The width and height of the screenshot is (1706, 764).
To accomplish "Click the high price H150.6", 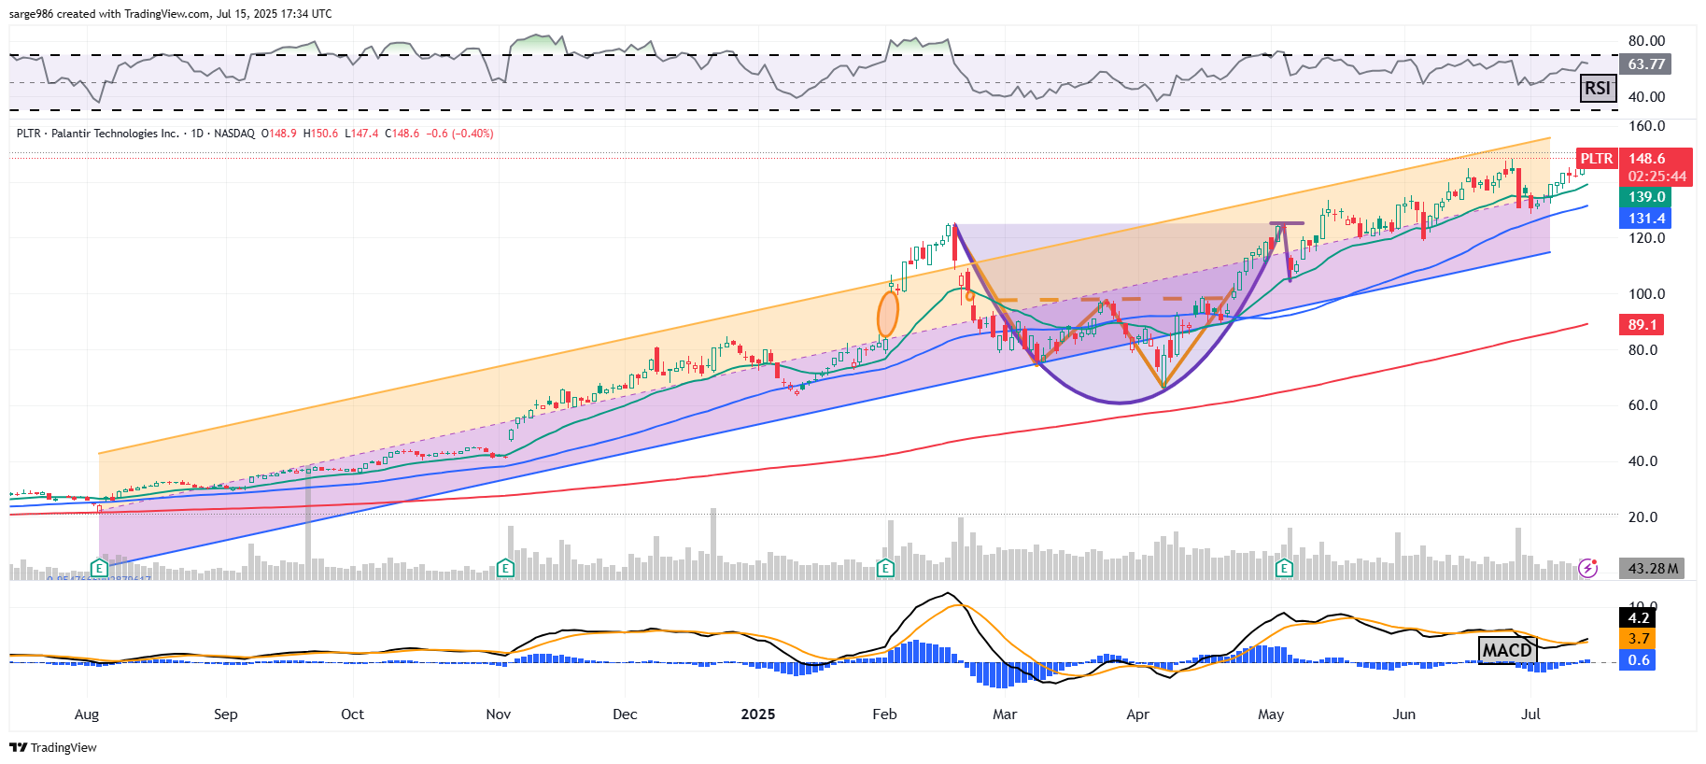I will 320,134.
